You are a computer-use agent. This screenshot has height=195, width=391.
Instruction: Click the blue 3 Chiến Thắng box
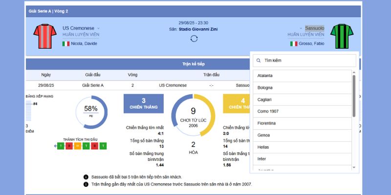(143, 103)
